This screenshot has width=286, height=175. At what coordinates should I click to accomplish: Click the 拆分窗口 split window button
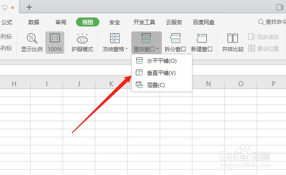[175, 42]
